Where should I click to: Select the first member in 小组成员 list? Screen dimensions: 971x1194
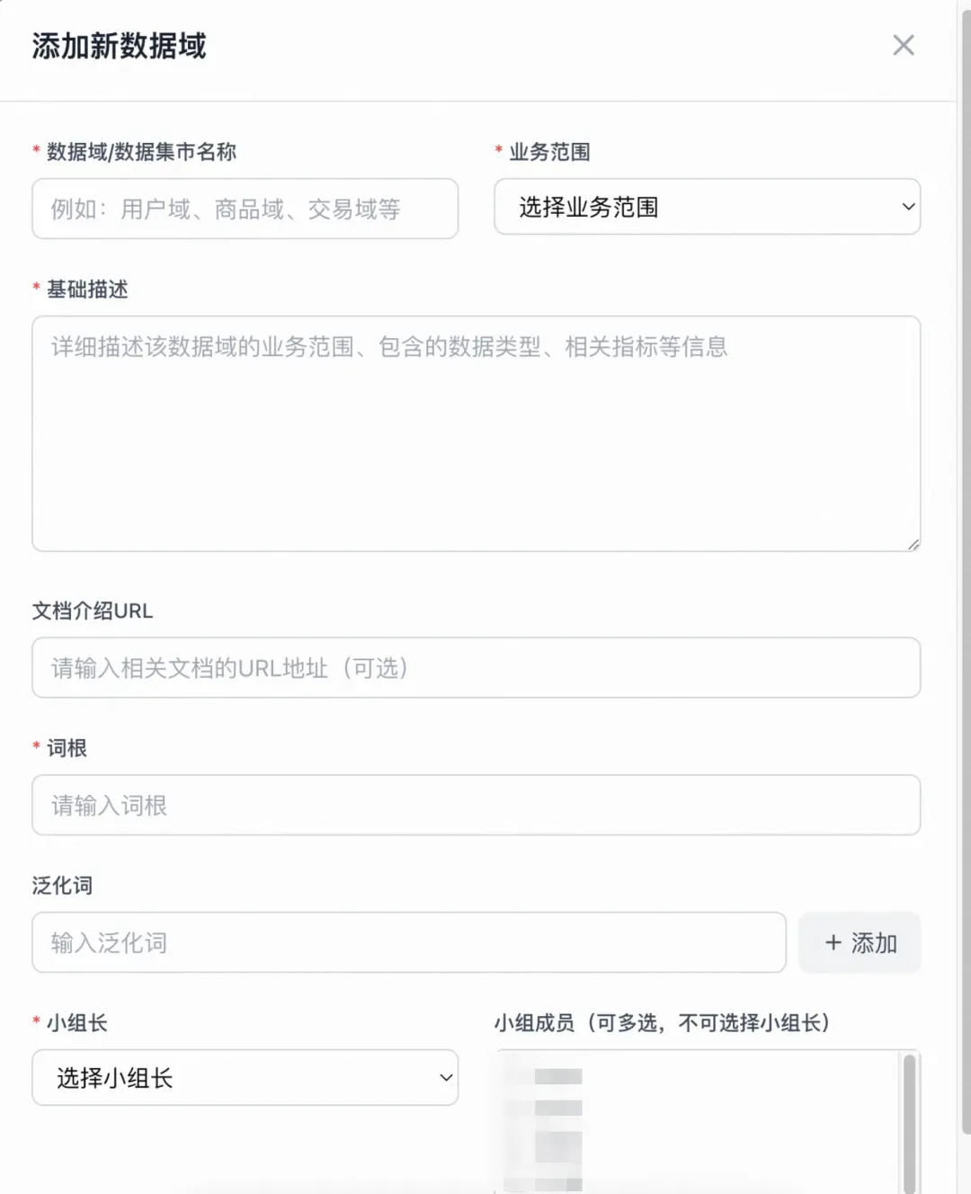click(557, 1076)
